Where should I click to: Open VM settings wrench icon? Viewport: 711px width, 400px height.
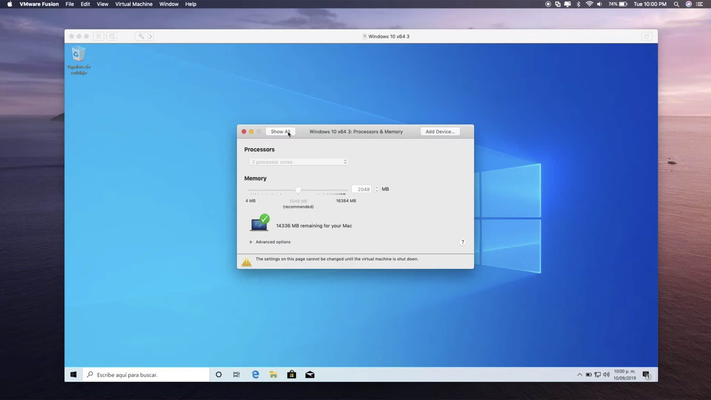pos(141,36)
